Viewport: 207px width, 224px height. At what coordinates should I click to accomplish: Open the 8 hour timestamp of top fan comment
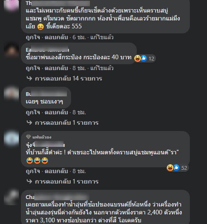click(x=79, y=171)
